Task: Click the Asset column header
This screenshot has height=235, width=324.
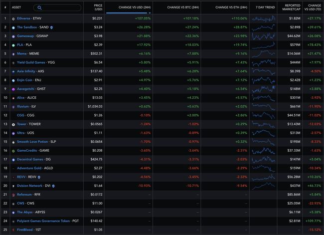Action: [16, 7]
